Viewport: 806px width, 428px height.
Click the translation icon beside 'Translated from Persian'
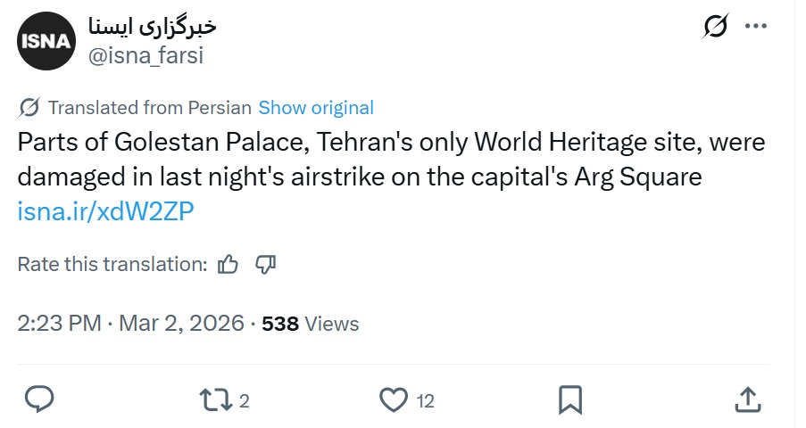[29, 108]
